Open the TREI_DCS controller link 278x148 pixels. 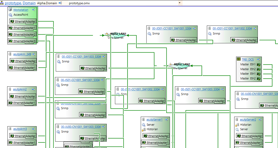(248, 60)
